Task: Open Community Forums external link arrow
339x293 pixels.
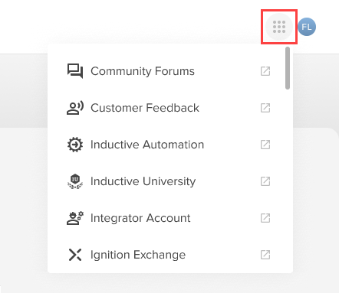Action: (265, 71)
